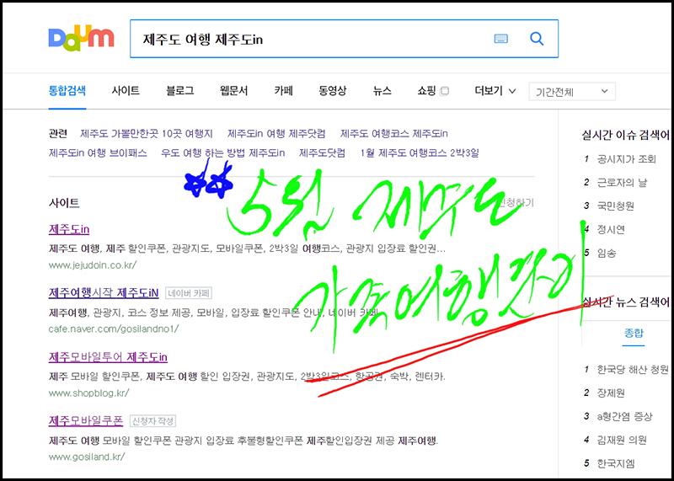Click related search 제주도in 여행 제주닷컴
This screenshot has width=674, height=481.
coord(276,134)
